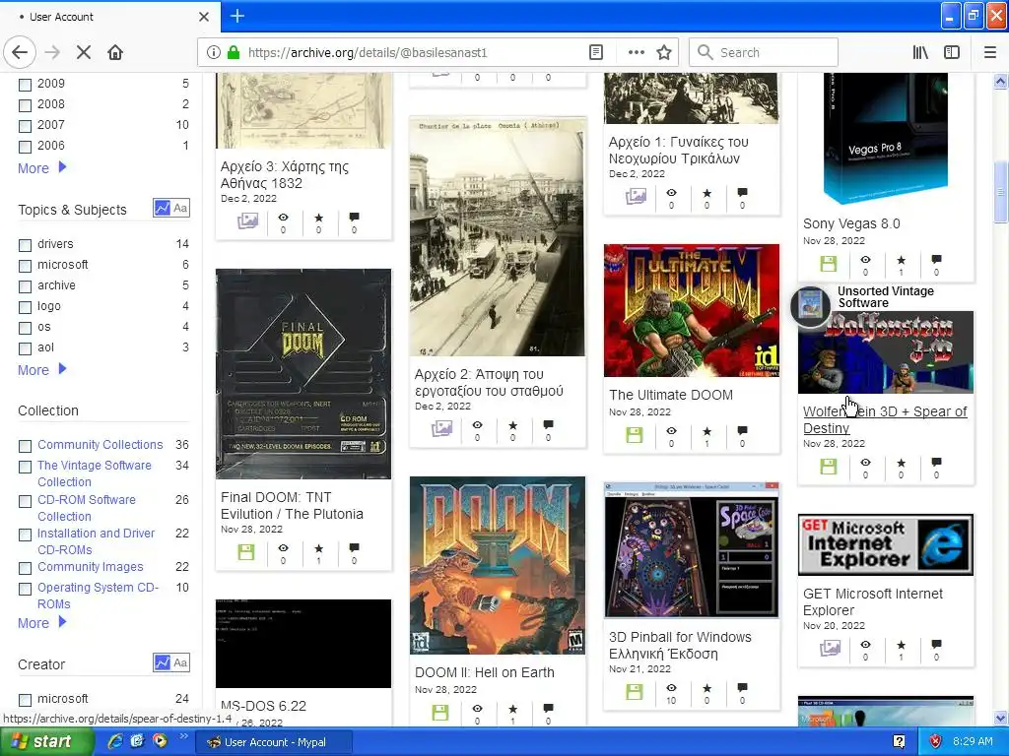Select the User Account browser tab
This screenshot has width=1009, height=756.
(x=110, y=17)
